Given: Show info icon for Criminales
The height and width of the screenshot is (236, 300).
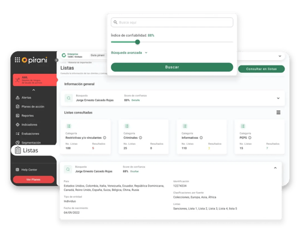Looking at the screenshot, I should click(x=140, y=138).
